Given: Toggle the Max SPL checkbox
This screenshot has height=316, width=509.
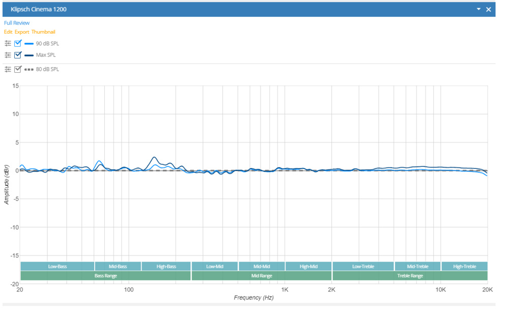Looking at the screenshot, I should [x=18, y=55].
